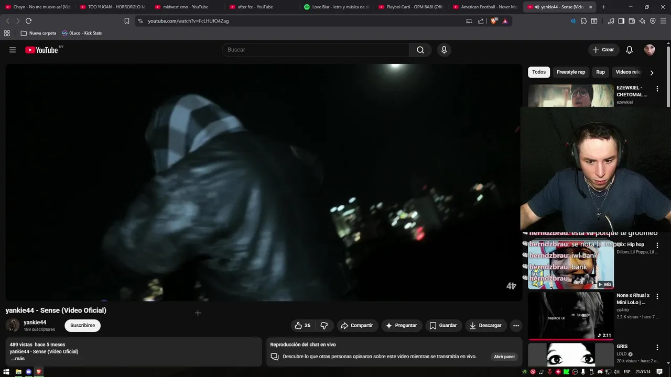Open the 0Laco - Kick Stats bookmark

coord(82,33)
